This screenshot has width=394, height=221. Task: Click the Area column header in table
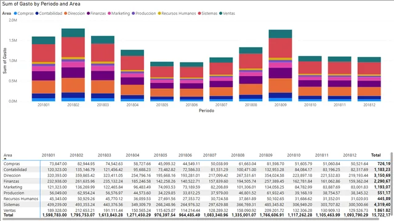click(x=8, y=155)
